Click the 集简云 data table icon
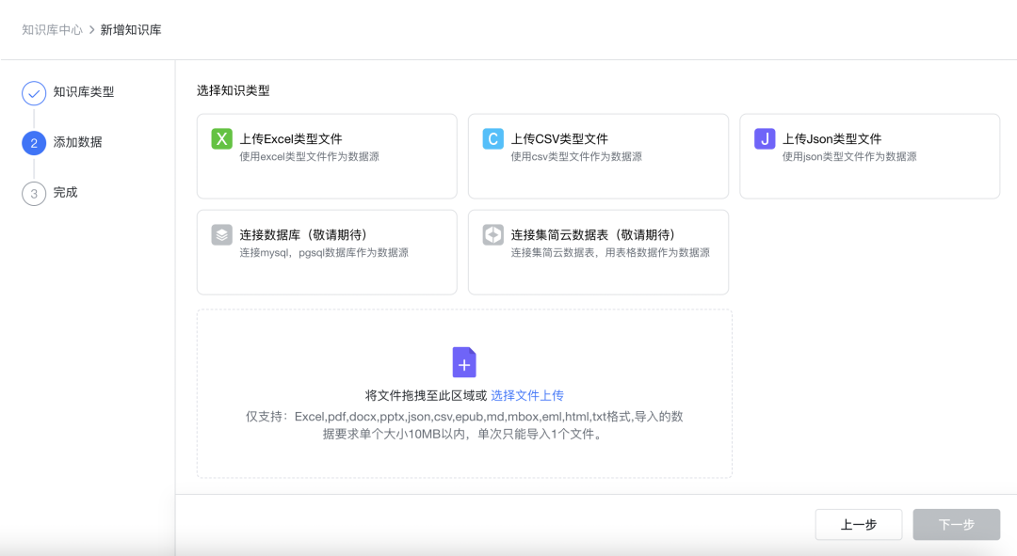Image resolution: width=1017 pixels, height=556 pixels. tap(492, 235)
